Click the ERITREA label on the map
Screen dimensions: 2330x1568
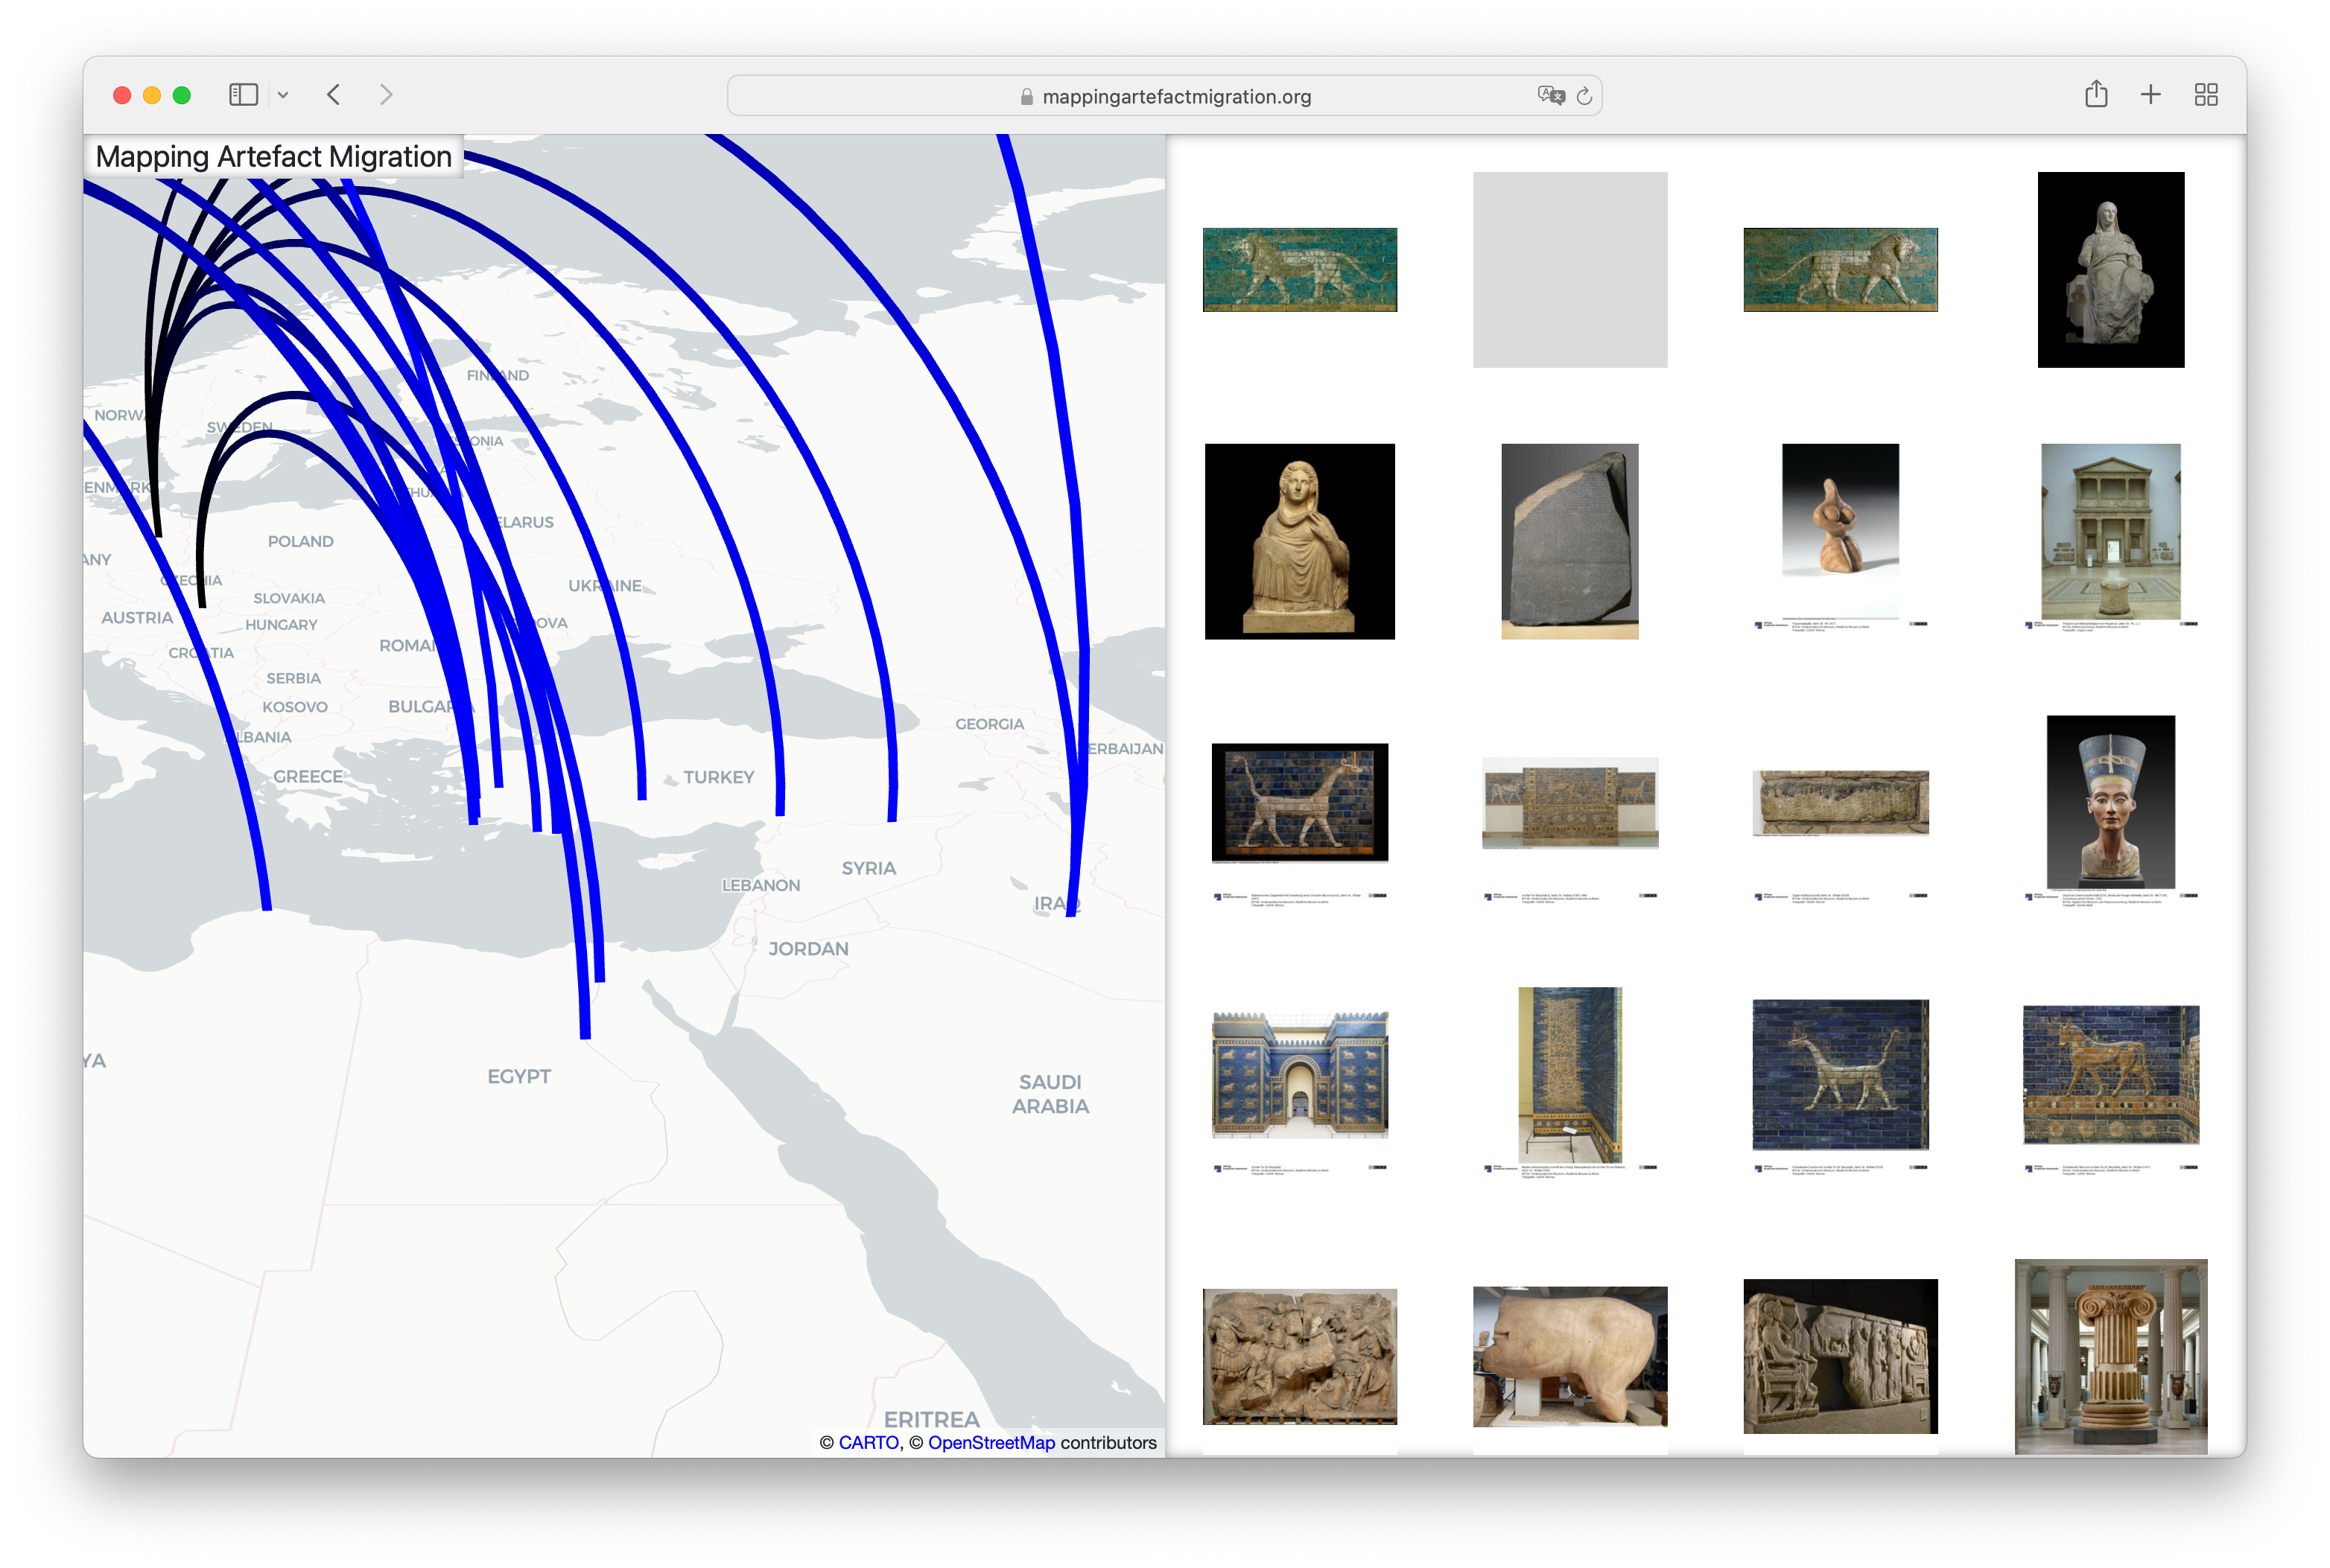tap(931, 1419)
